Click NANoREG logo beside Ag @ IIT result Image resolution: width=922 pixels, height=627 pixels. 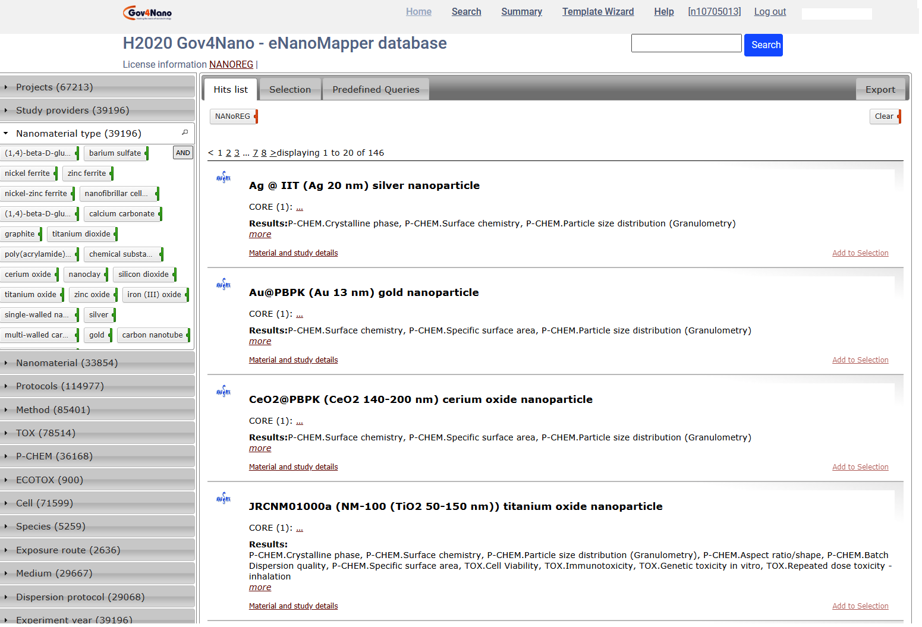pyautogui.click(x=224, y=177)
